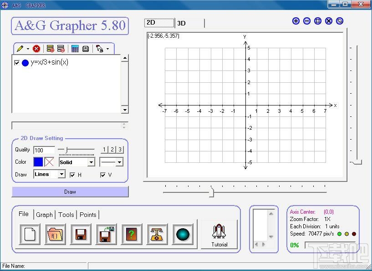Switch to the 2D tab
Image resolution: width=372 pixels, height=271 pixels.
click(x=159, y=23)
